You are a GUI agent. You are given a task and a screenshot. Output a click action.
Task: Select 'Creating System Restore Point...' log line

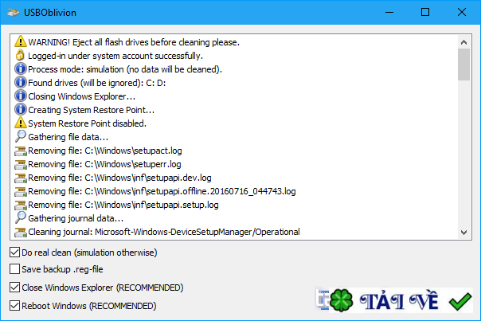tap(91, 110)
